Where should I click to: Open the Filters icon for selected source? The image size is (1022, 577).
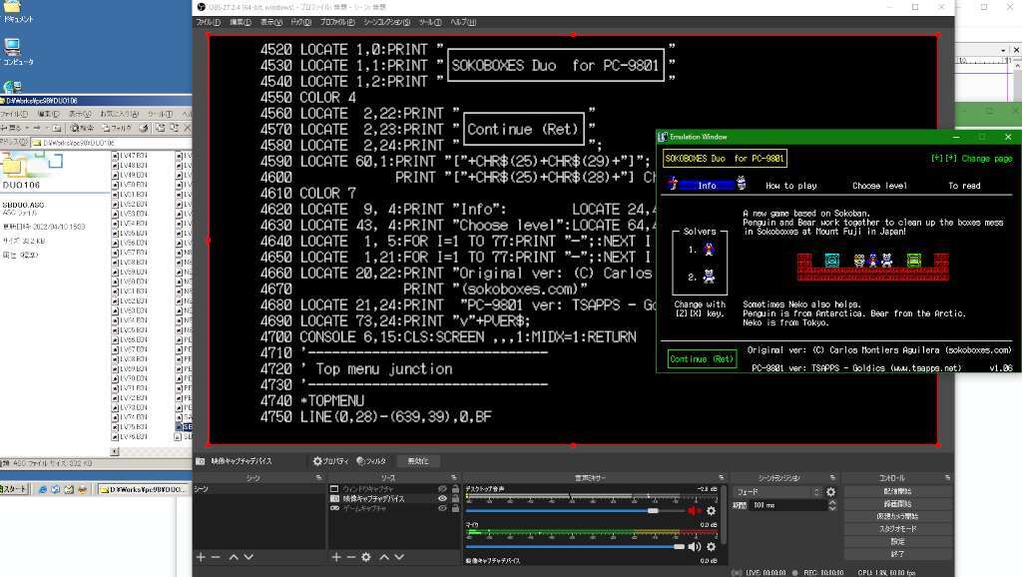click(360, 461)
